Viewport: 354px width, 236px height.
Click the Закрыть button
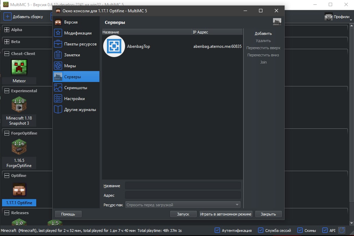pos(268,214)
